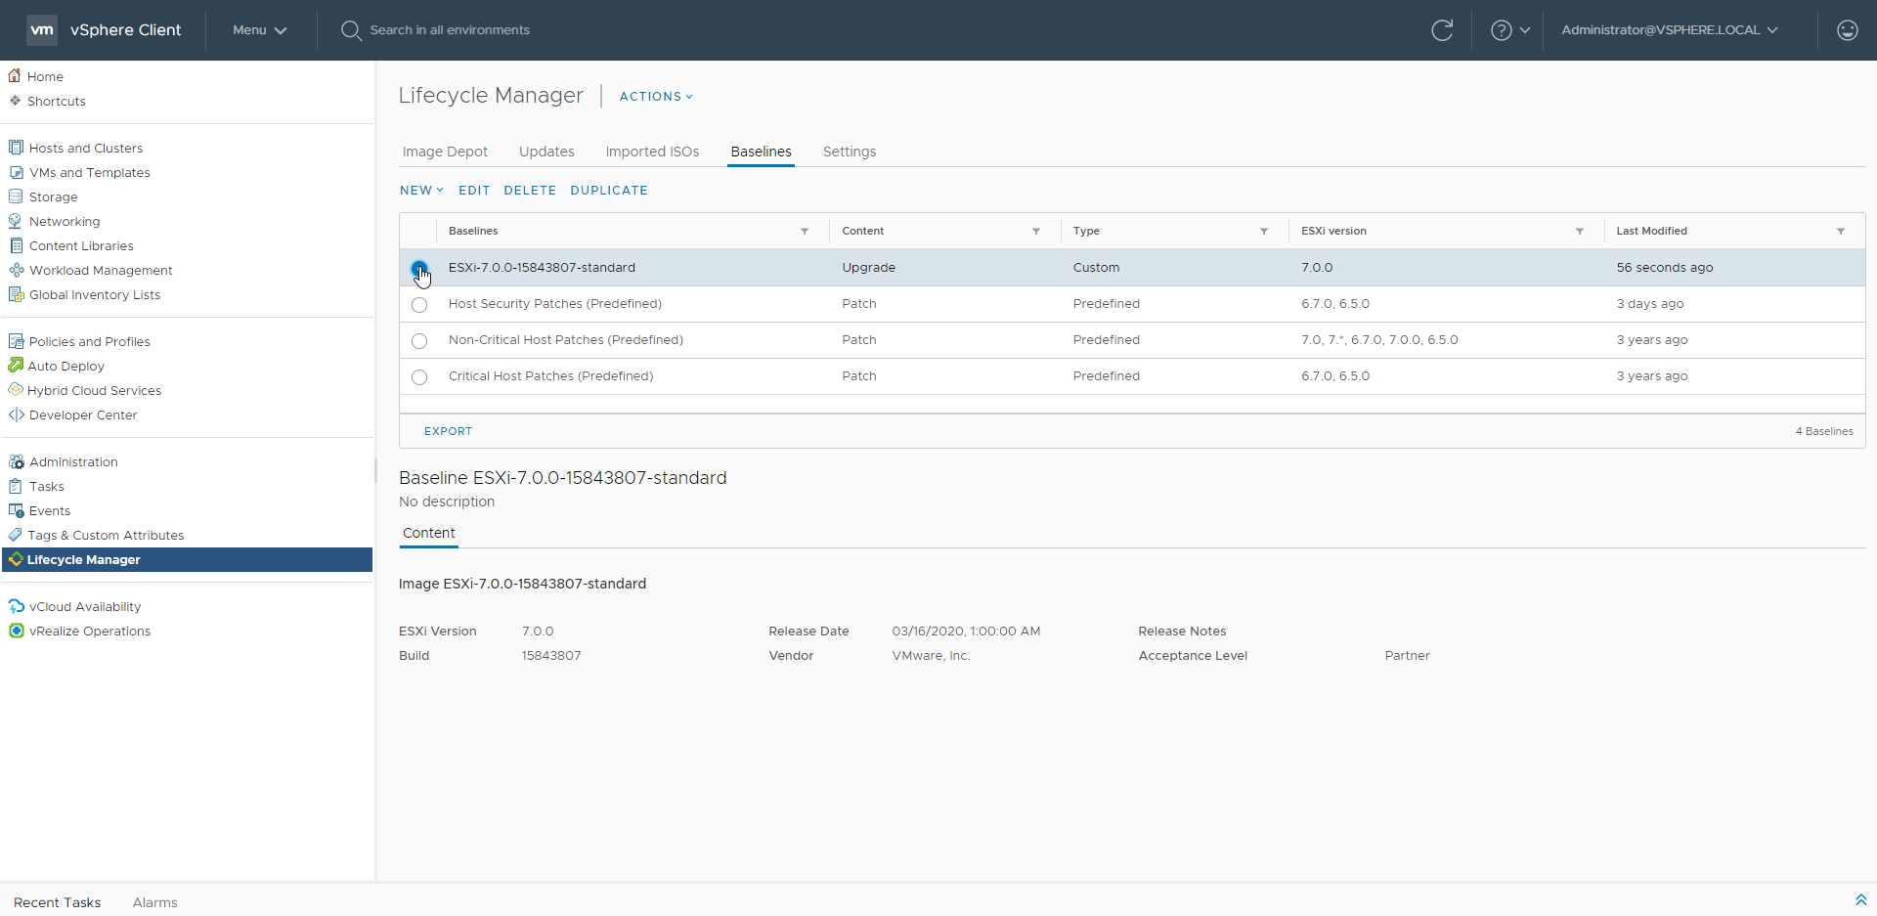1877x916 pixels.
Task: Switch to the Image Depot tab
Action: pyautogui.click(x=445, y=152)
